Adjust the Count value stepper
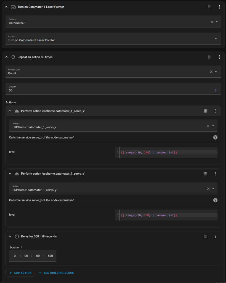Image resolution: width=226 pixels, height=283 pixels. point(216,90)
